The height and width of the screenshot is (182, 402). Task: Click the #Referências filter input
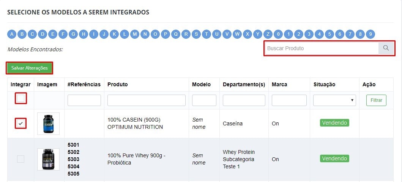point(84,100)
